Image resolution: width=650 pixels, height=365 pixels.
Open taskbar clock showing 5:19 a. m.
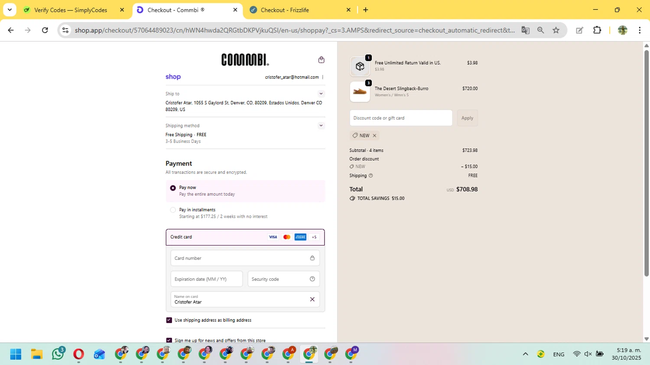click(626, 354)
